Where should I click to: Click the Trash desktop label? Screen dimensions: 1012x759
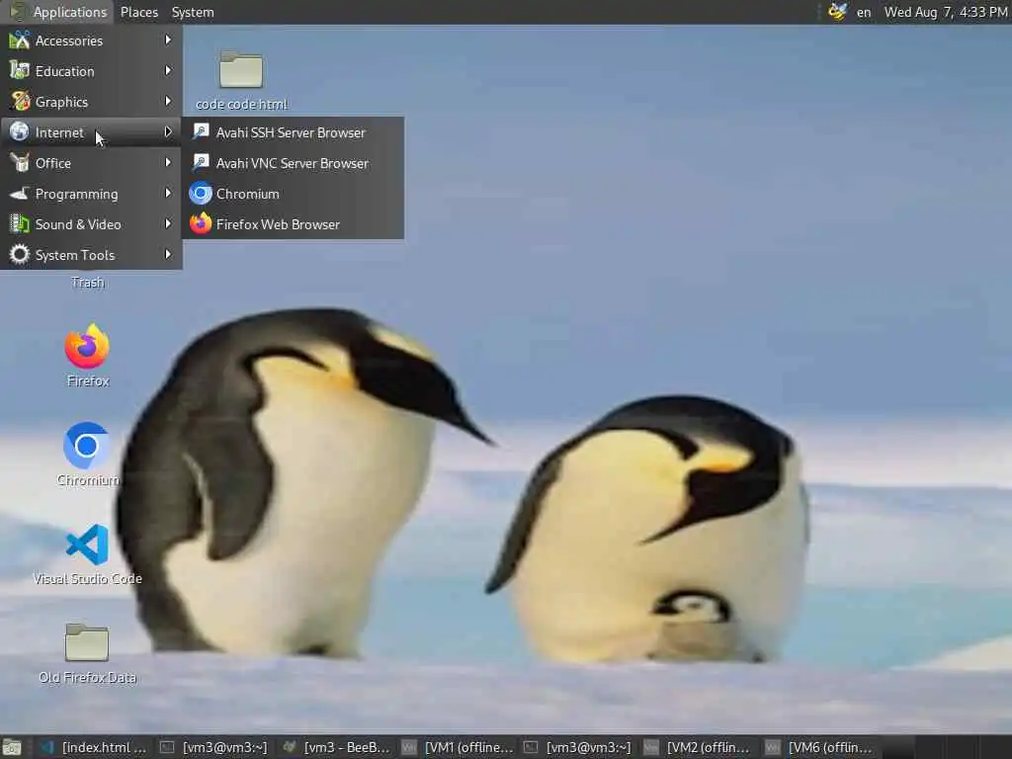(88, 282)
